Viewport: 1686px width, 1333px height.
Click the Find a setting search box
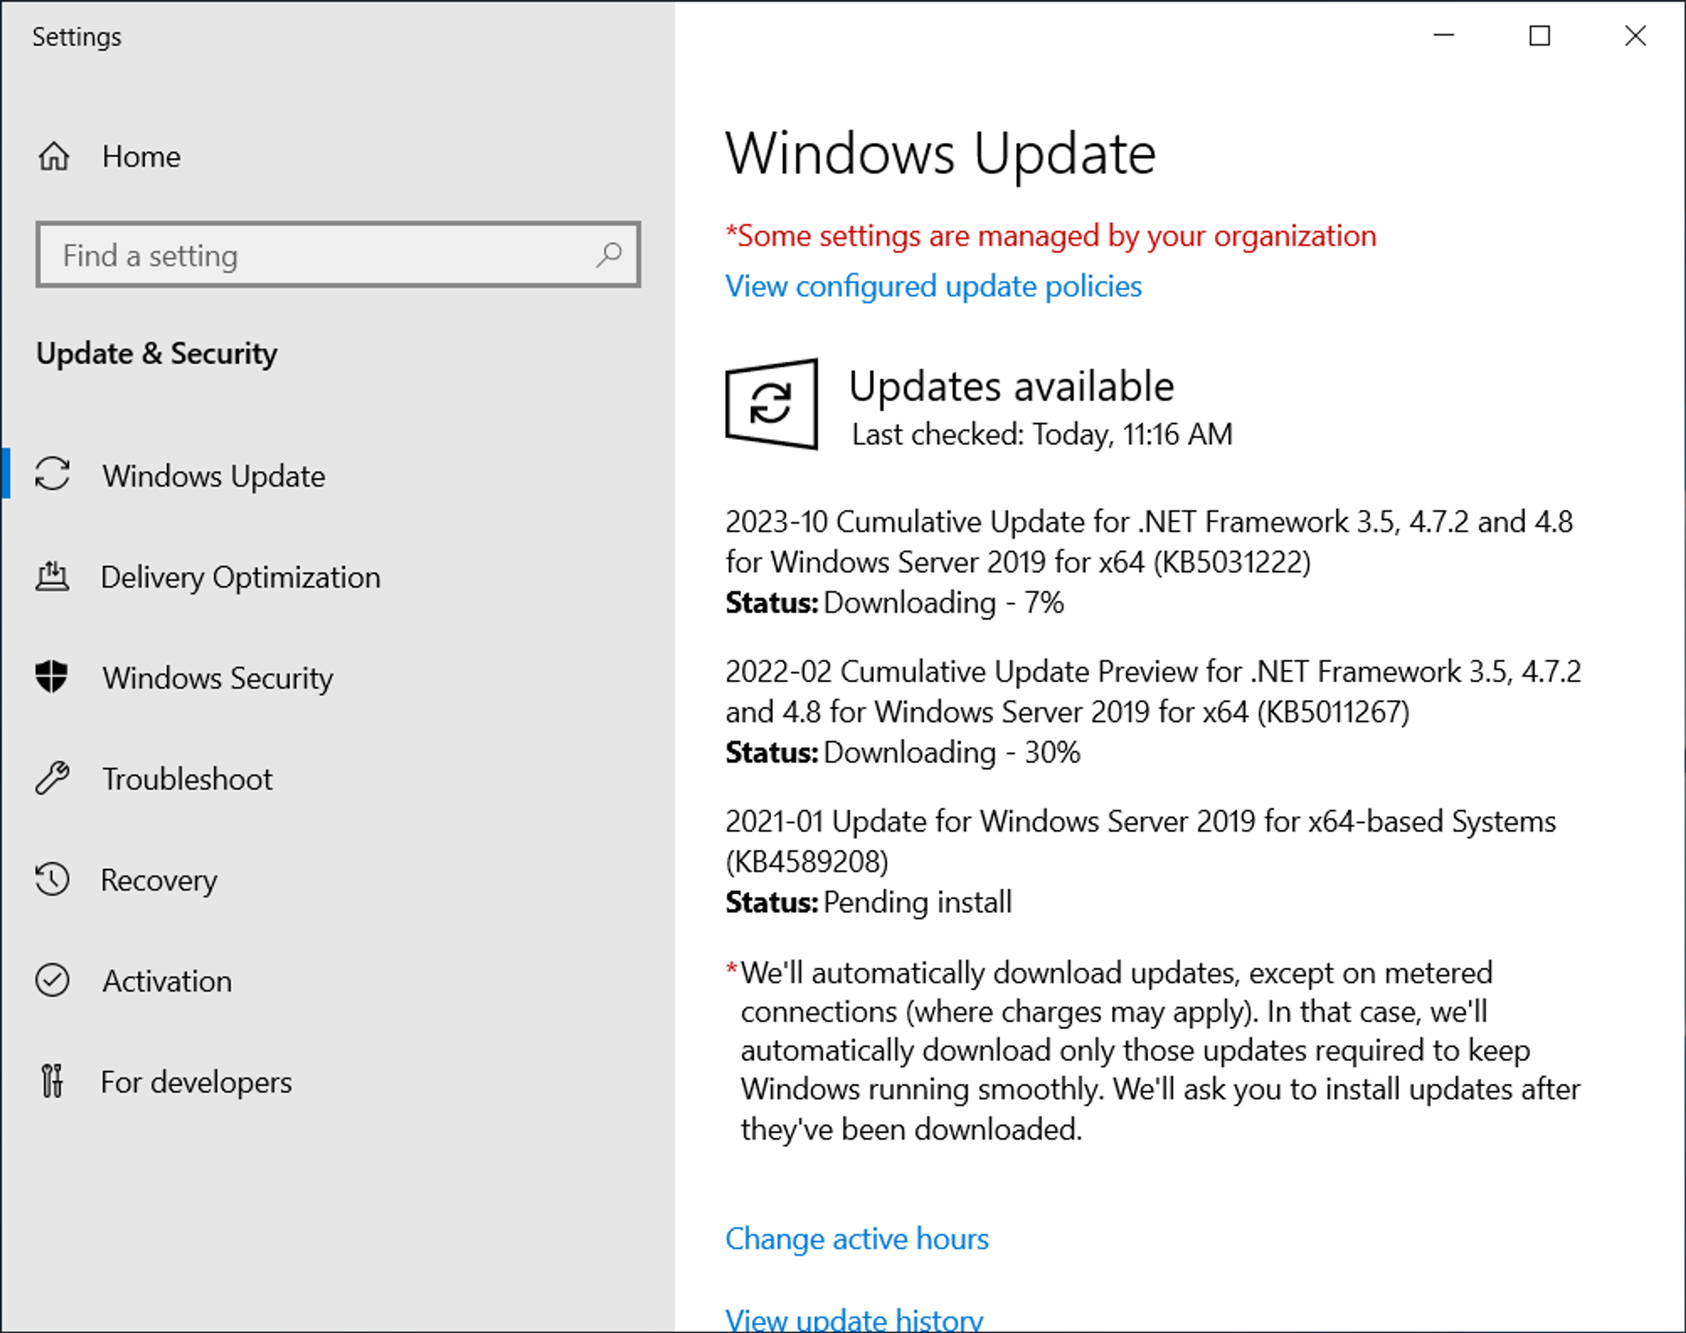[x=338, y=254]
